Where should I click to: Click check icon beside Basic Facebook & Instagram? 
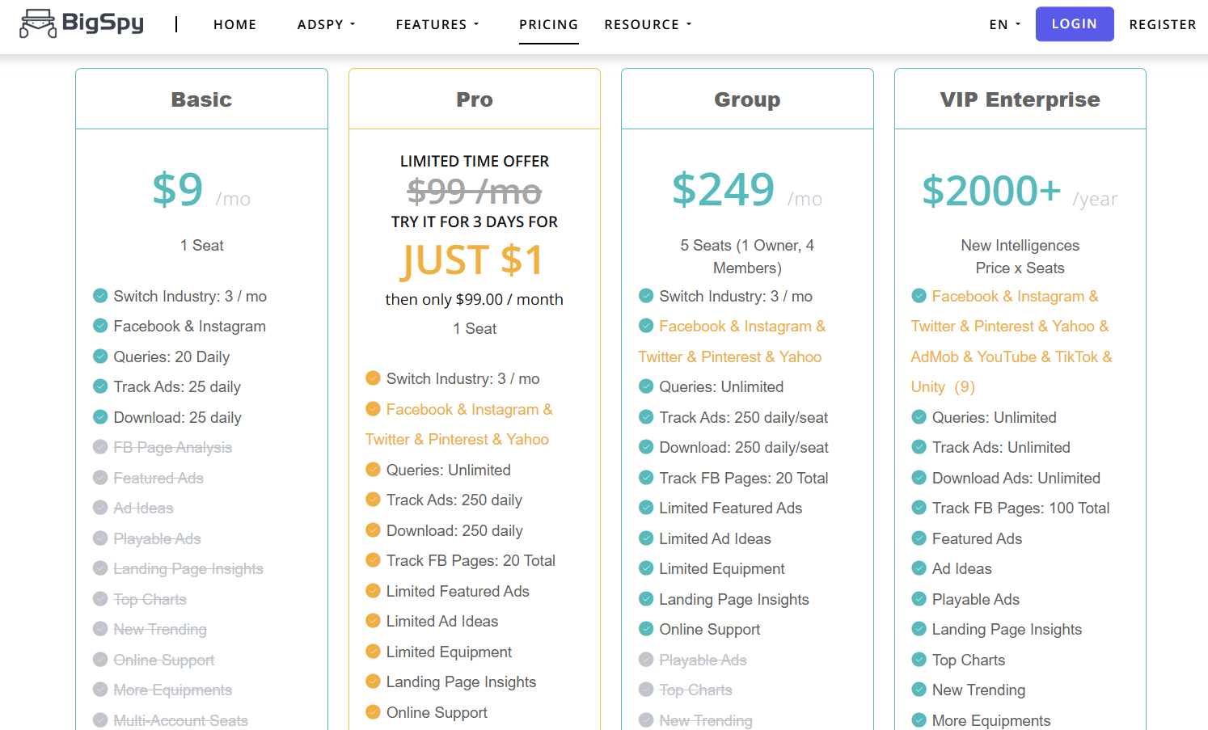(100, 326)
